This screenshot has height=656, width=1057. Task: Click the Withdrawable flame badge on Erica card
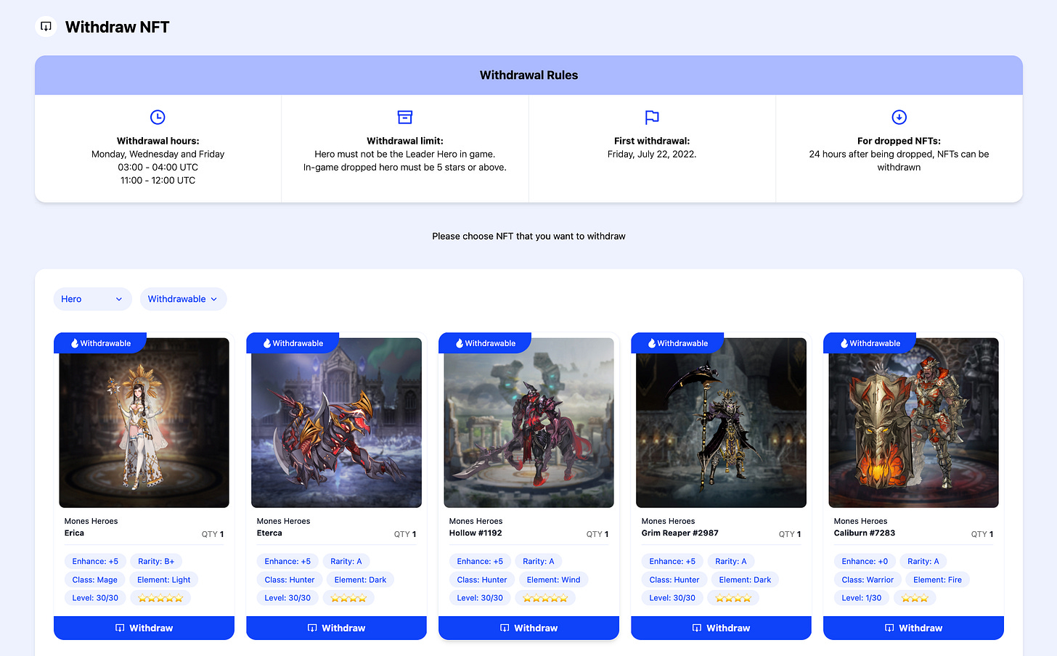click(100, 343)
